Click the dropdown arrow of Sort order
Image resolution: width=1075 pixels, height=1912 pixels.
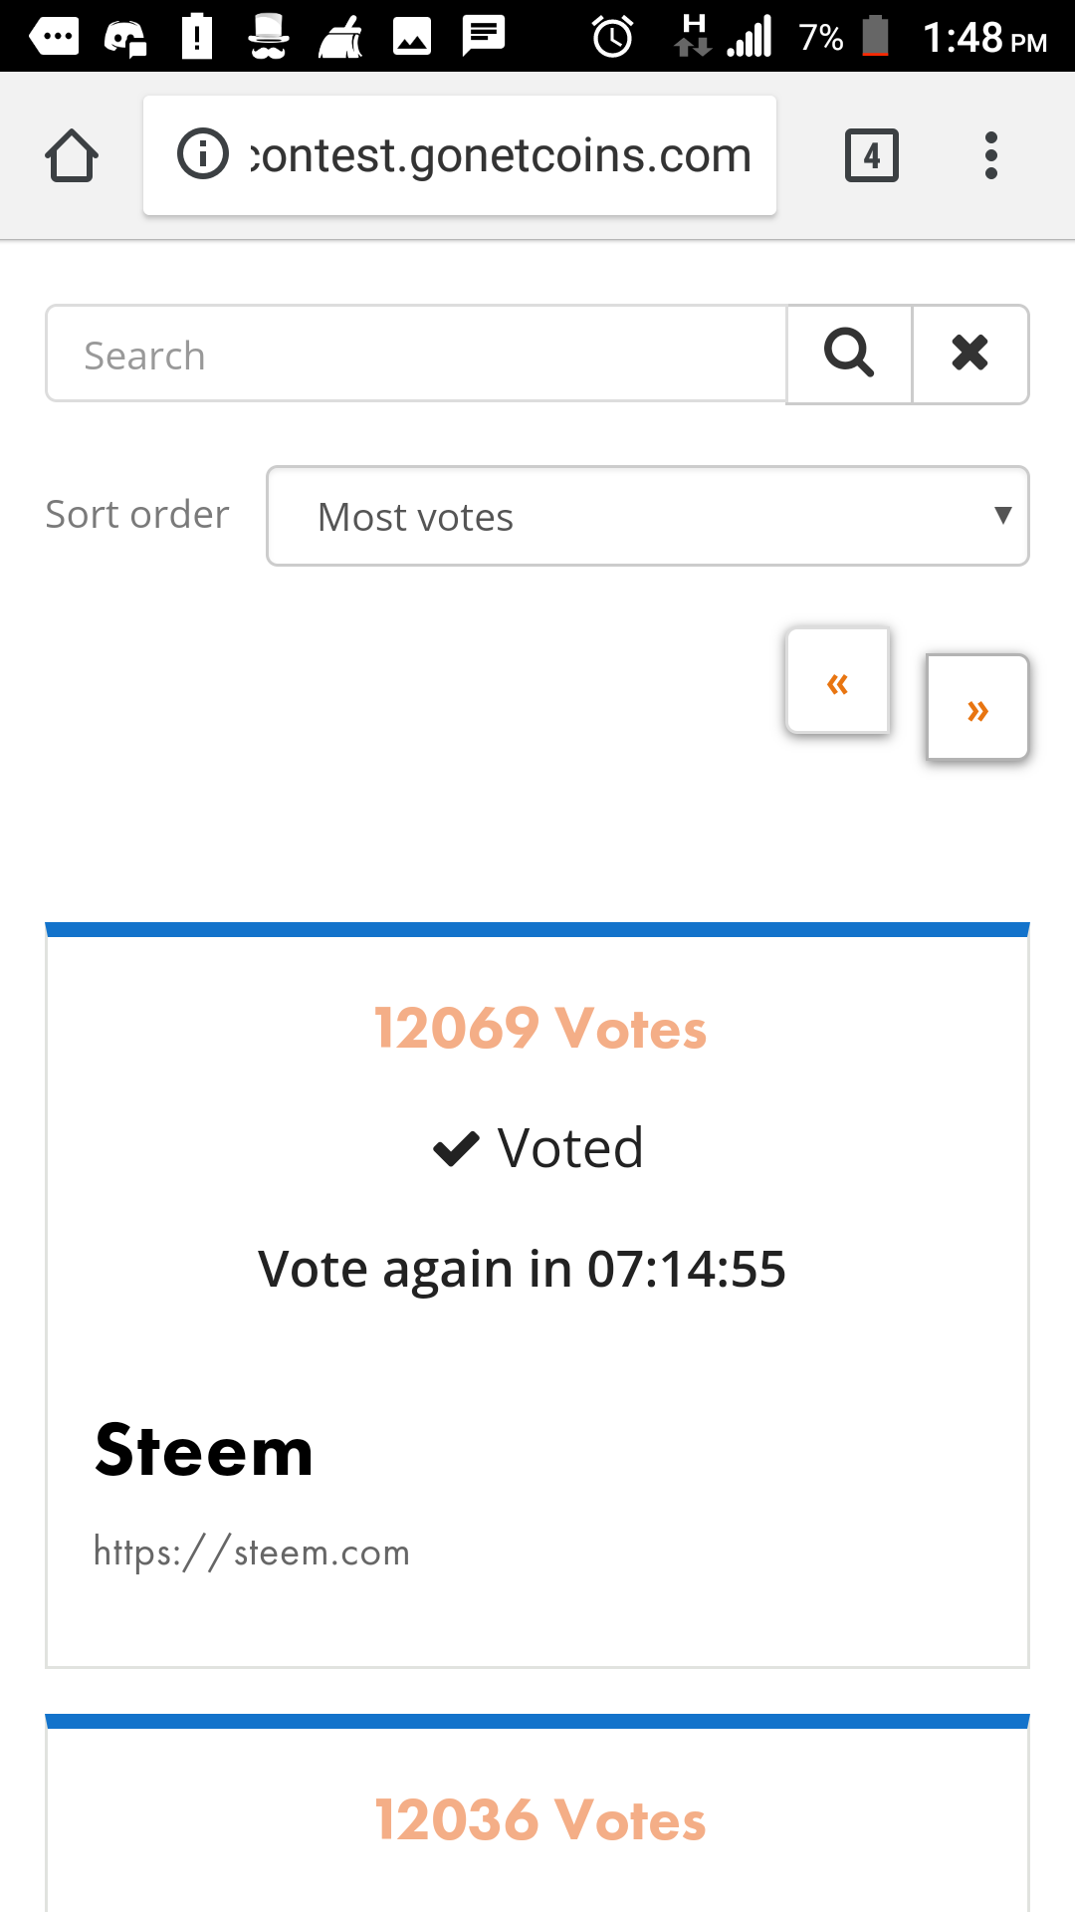1003,515
